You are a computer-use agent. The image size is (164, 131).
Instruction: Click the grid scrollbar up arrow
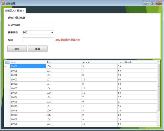pyautogui.click(x=158, y=62)
